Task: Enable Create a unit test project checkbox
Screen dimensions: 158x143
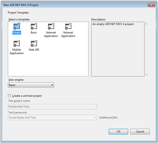Action: tap(9, 96)
